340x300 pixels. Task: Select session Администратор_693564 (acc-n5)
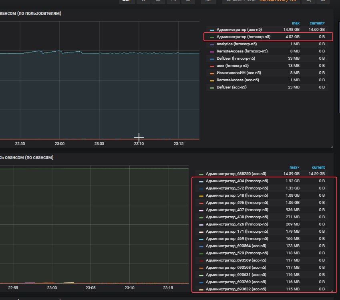(236, 246)
